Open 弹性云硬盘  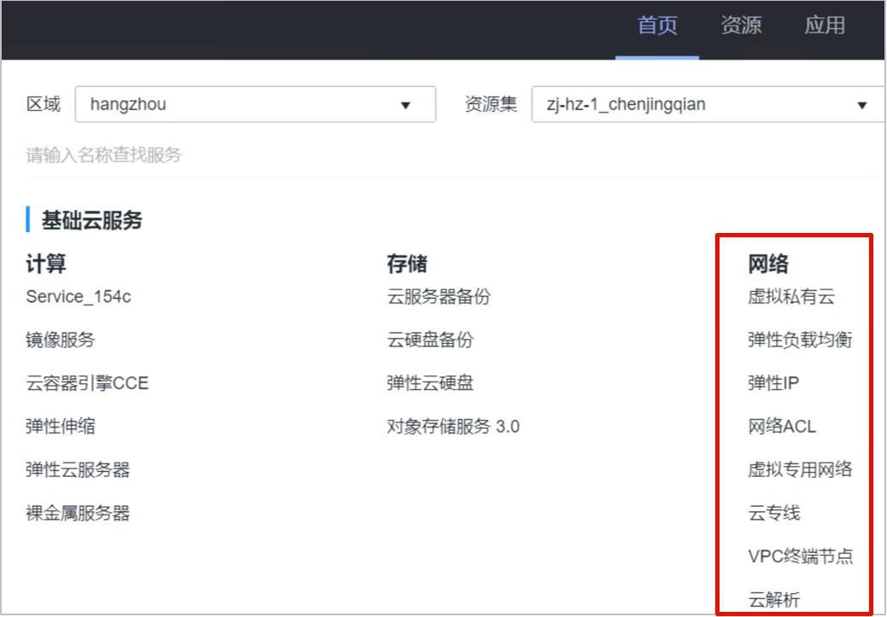click(x=431, y=383)
